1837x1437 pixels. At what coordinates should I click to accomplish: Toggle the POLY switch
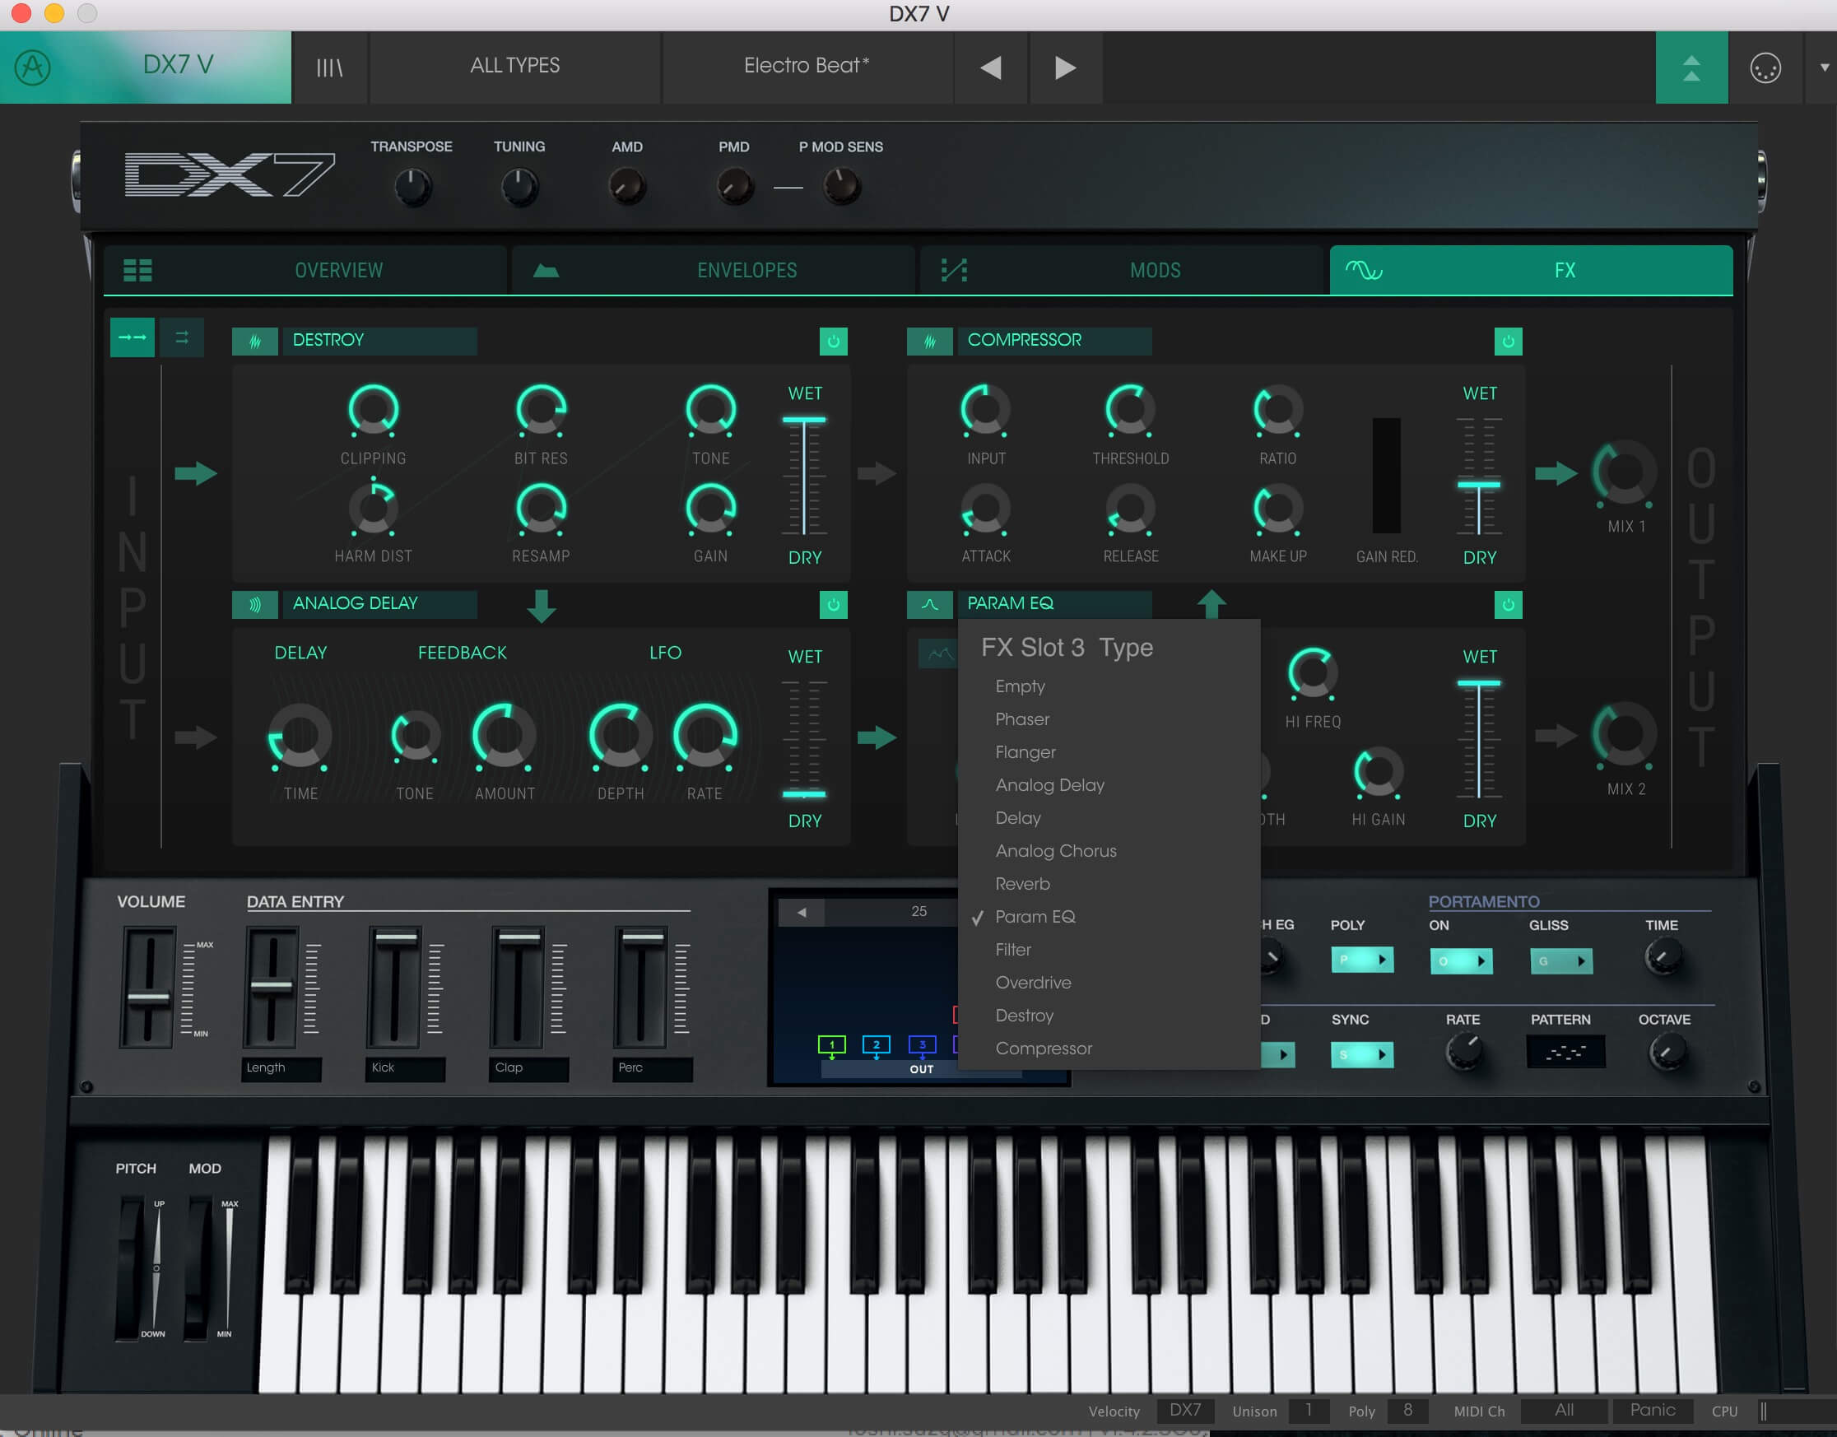(1362, 960)
